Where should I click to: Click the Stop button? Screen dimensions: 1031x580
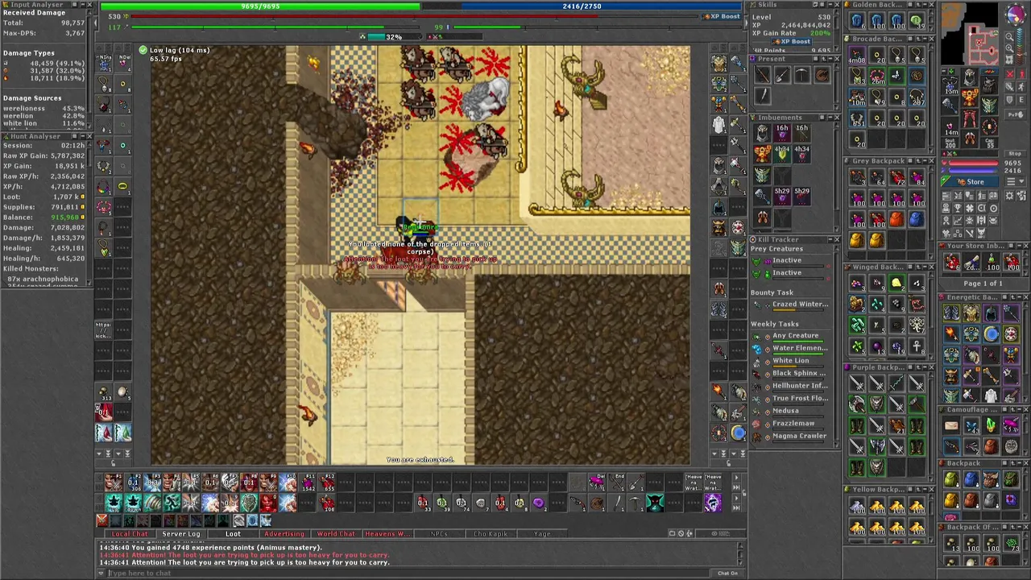[1014, 154]
